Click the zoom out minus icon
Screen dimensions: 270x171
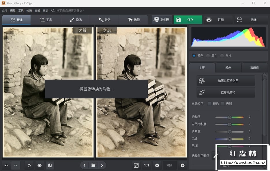[157, 166]
